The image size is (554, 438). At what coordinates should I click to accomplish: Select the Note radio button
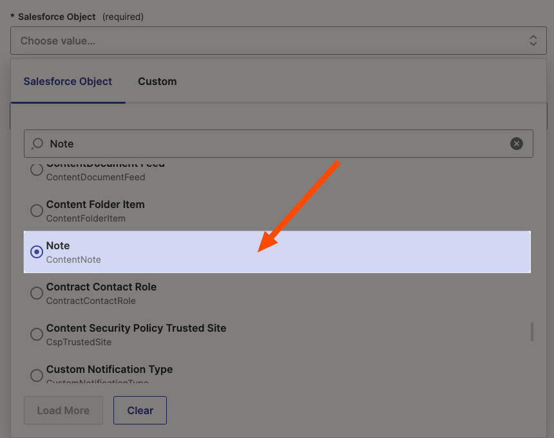coord(36,252)
